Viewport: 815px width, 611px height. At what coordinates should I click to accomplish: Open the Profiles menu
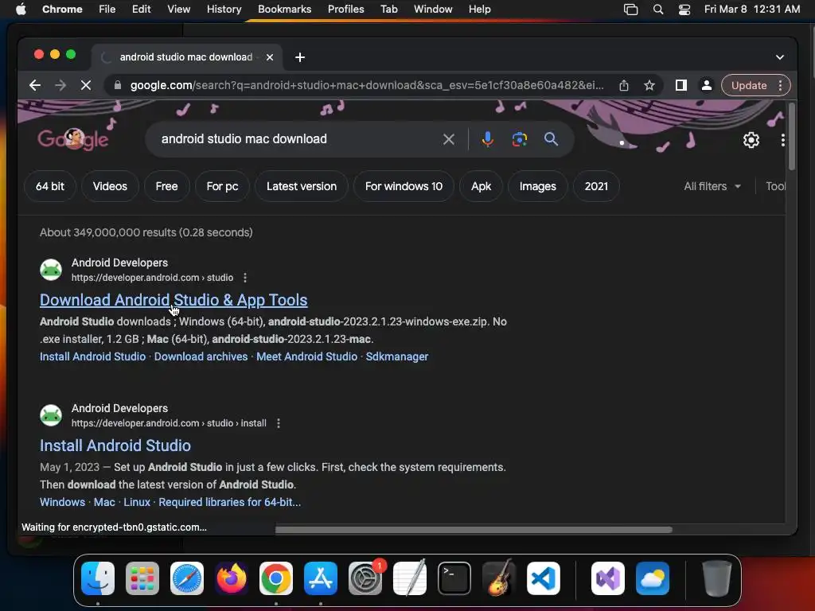[345, 9]
